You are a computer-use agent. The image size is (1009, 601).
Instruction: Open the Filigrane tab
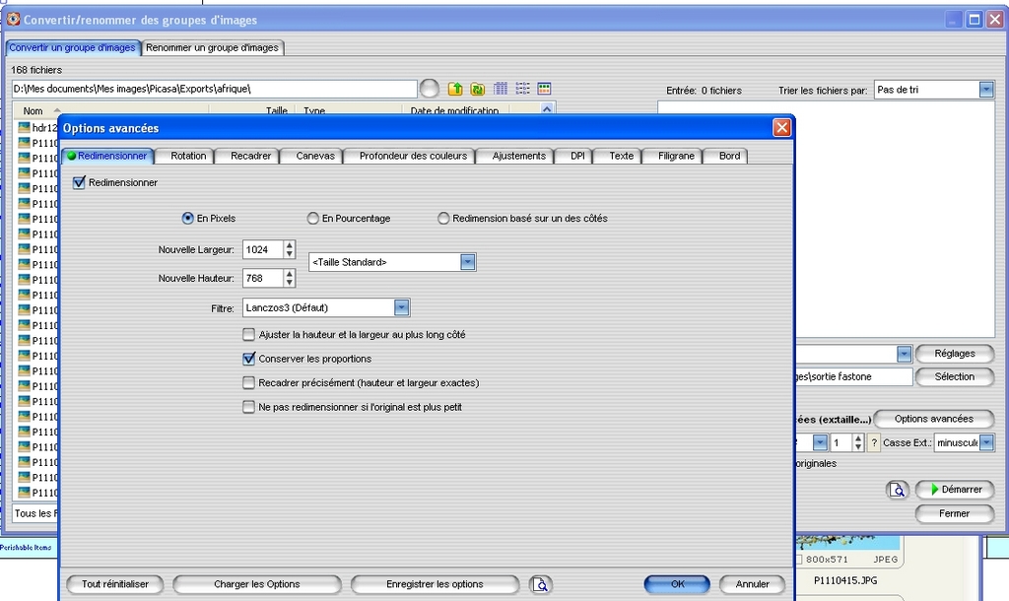pos(676,156)
